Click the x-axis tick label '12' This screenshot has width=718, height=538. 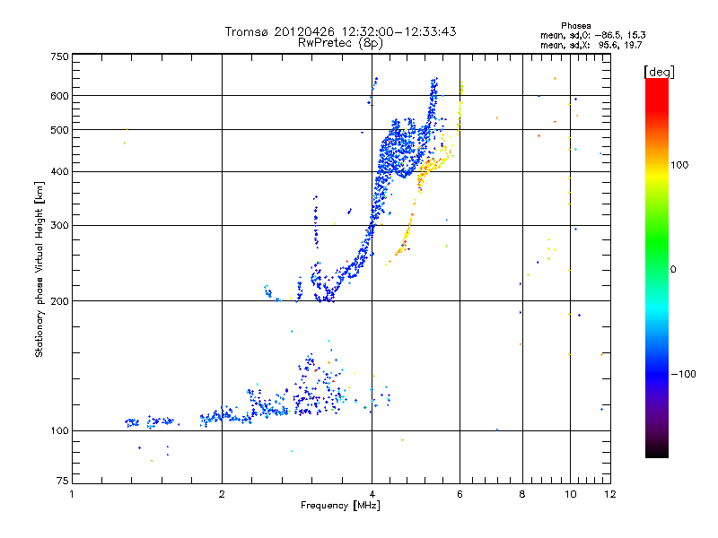(x=610, y=495)
